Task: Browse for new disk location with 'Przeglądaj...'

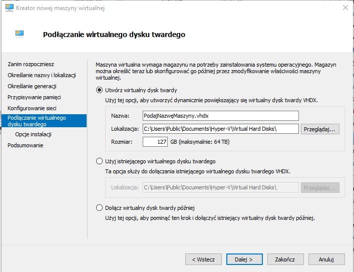Action: tap(320, 129)
